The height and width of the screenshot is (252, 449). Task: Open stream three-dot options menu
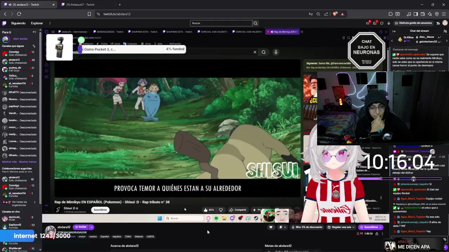click(382, 234)
